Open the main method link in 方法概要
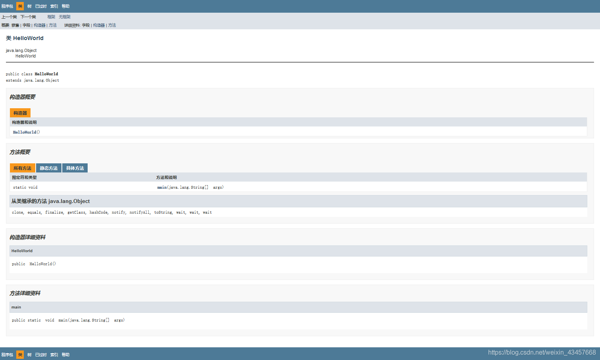Screen dimensions: 600x360 pyautogui.click(x=162, y=188)
